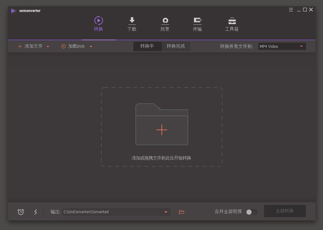Click the 添加文件 add files button

click(30, 46)
